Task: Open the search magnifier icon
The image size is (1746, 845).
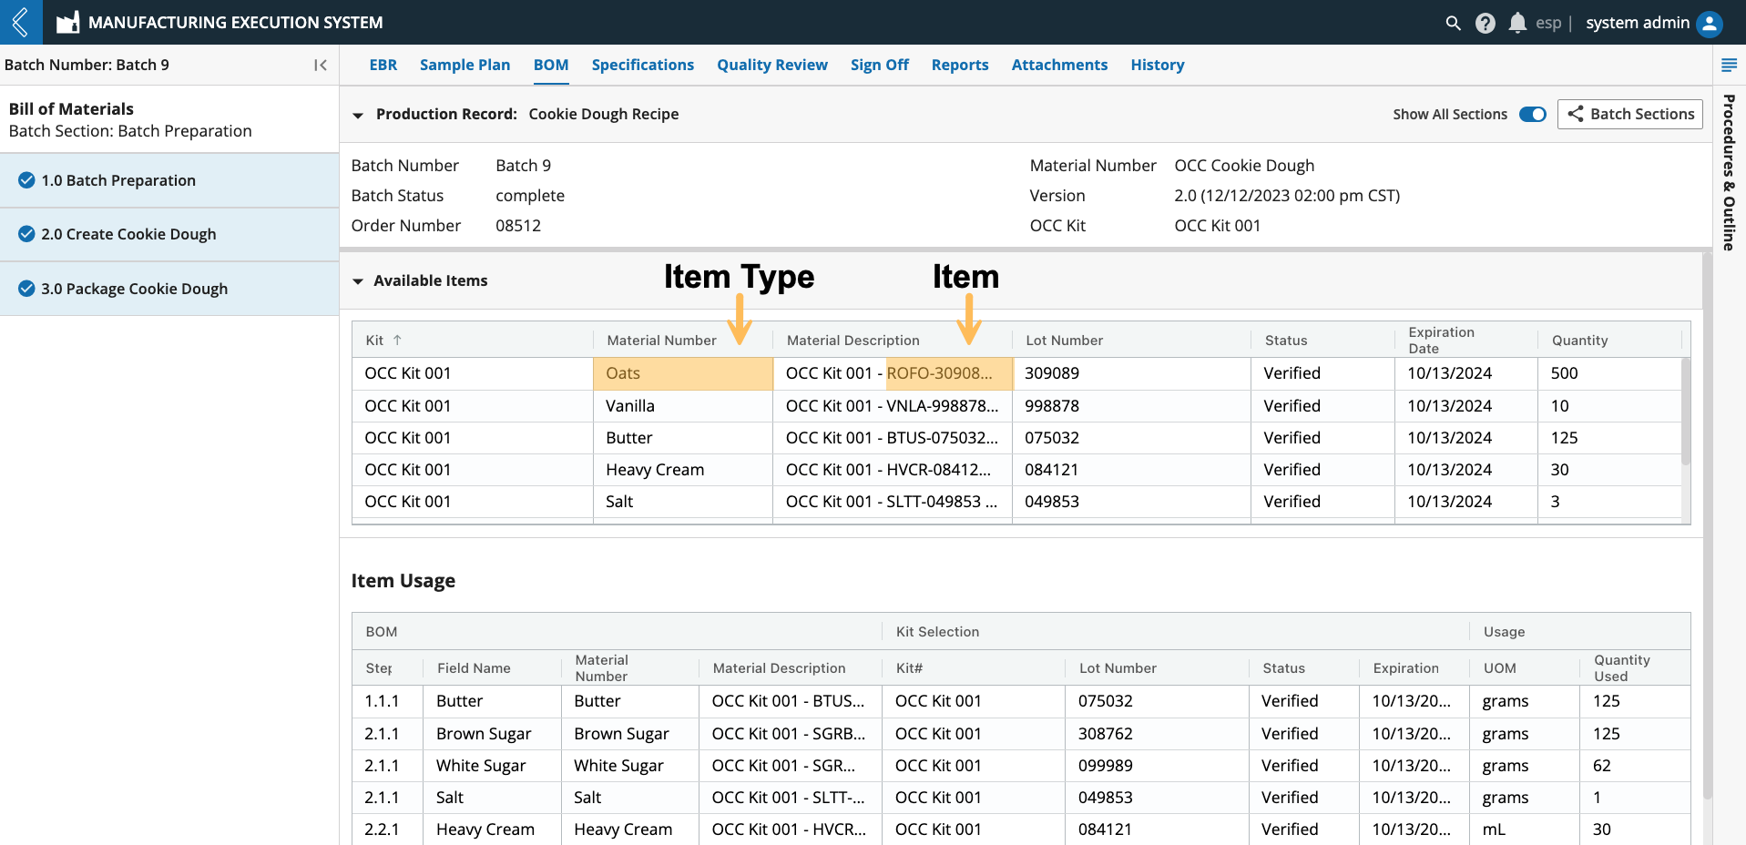Action: (1453, 23)
